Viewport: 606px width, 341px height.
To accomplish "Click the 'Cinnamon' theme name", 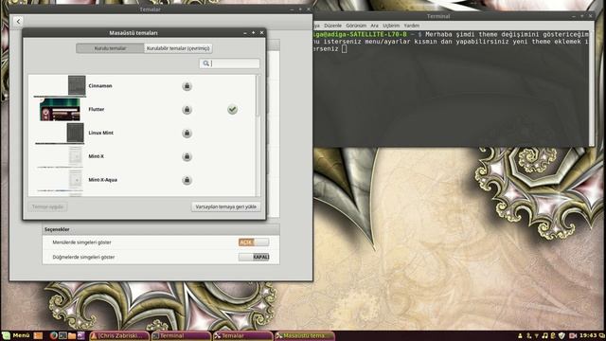I will [x=100, y=86].
